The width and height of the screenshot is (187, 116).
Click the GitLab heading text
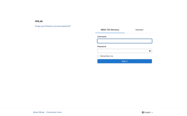pyautogui.click(x=39, y=21)
